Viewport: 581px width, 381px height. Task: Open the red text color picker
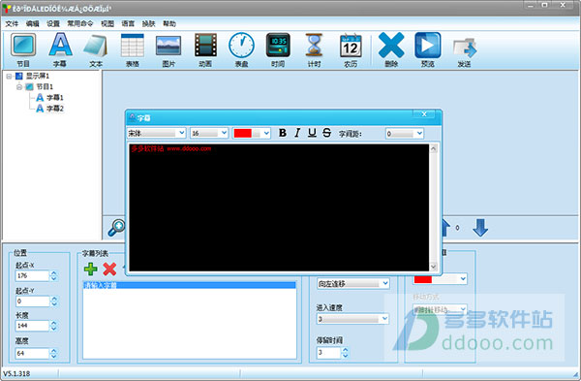[x=252, y=133]
